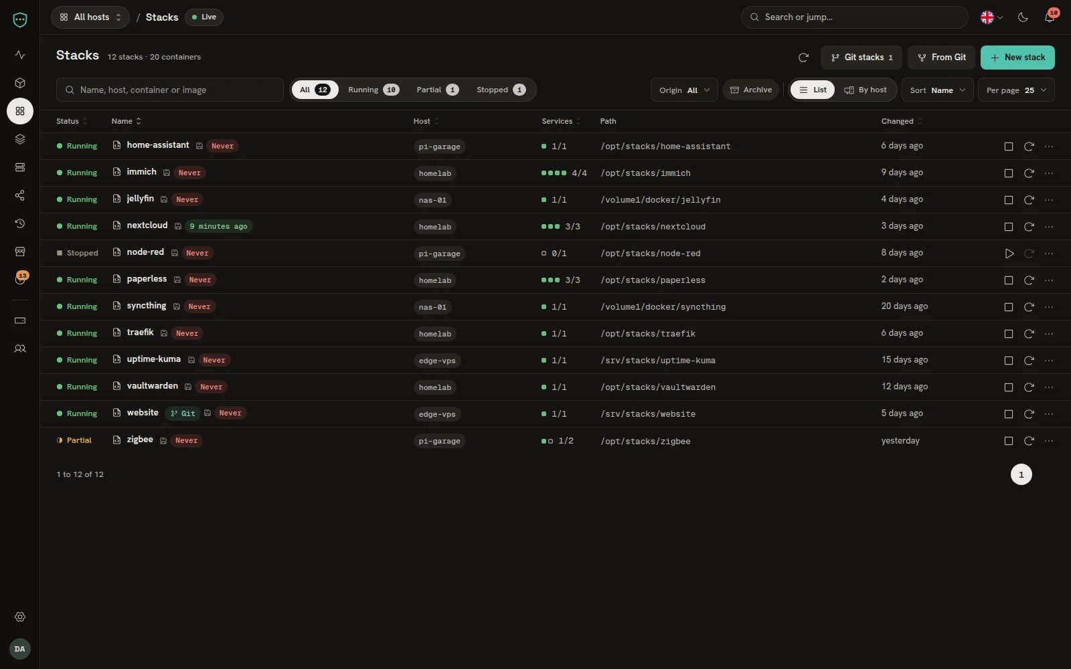1071x669 pixels.
Task: Open the history clock sidebar icon
Action: (20, 223)
